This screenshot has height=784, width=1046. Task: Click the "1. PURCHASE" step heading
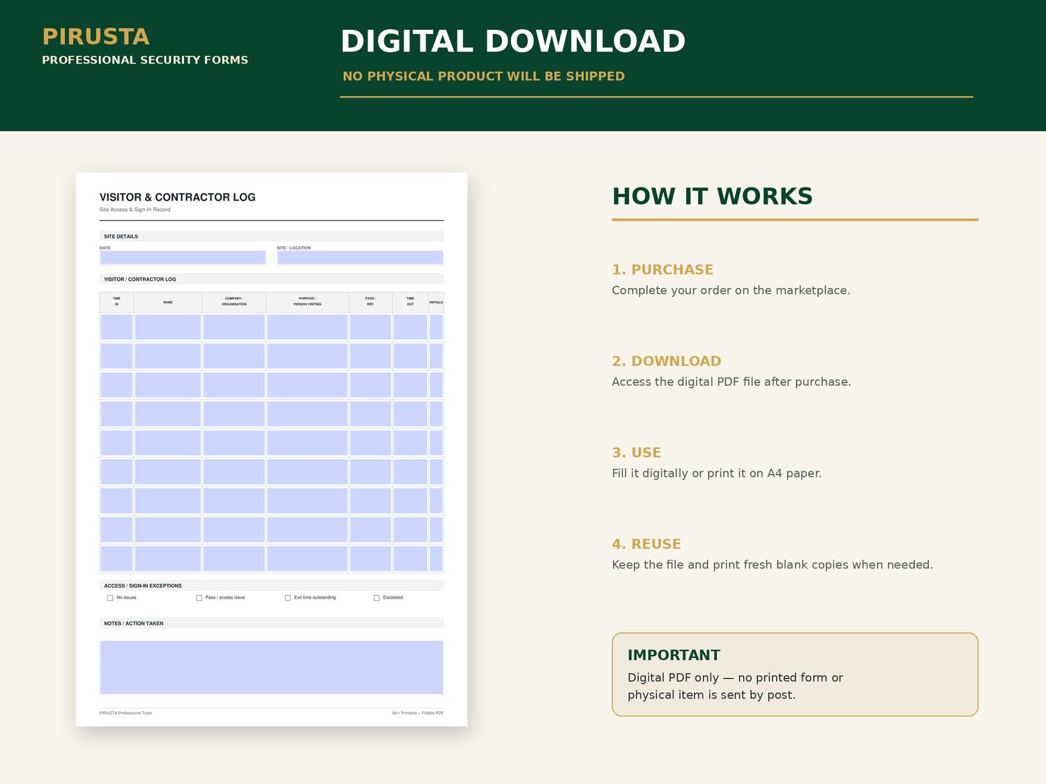coord(662,270)
